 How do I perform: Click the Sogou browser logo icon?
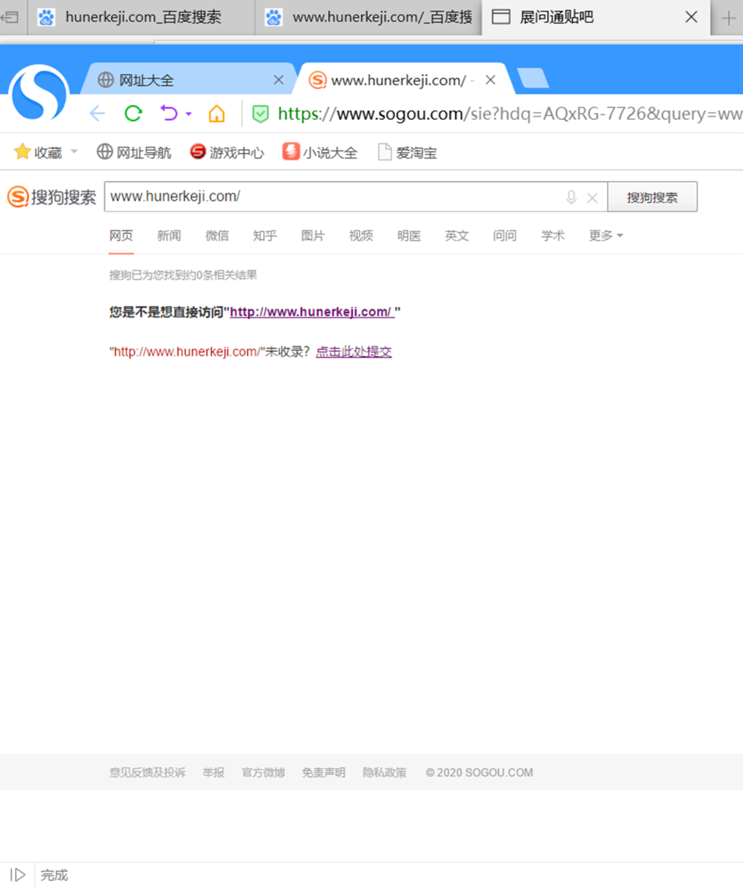(39, 93)
